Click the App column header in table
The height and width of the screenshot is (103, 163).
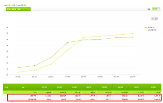point(23,87)
